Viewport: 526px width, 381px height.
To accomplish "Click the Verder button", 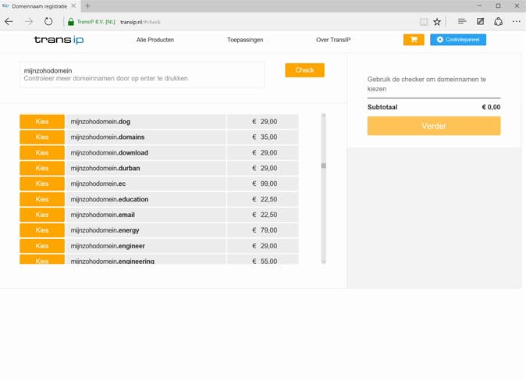I will 434,126.
